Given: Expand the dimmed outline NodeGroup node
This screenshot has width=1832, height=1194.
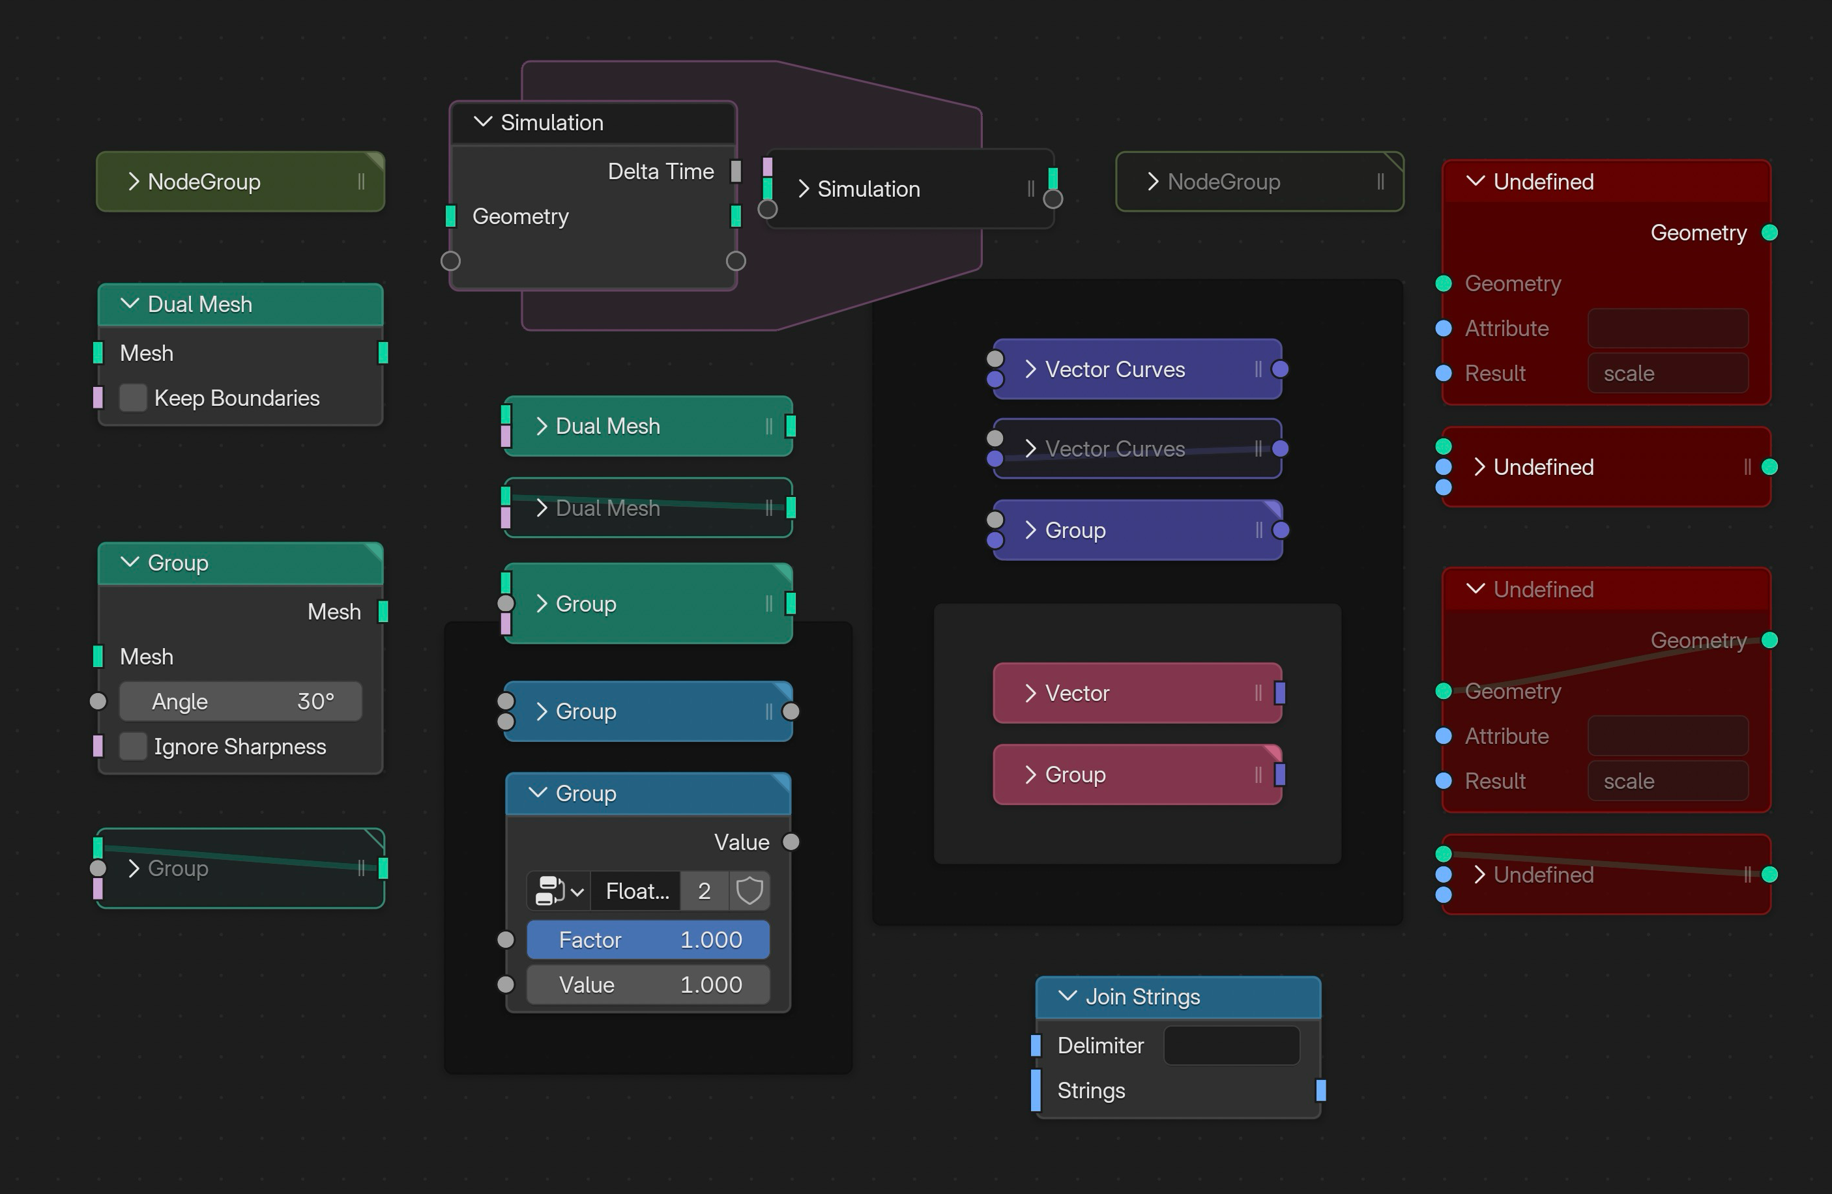Looking at the screenshot, I should [1152, 182].
